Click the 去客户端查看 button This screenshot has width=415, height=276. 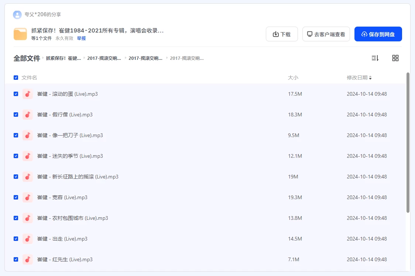pos(326,34)
